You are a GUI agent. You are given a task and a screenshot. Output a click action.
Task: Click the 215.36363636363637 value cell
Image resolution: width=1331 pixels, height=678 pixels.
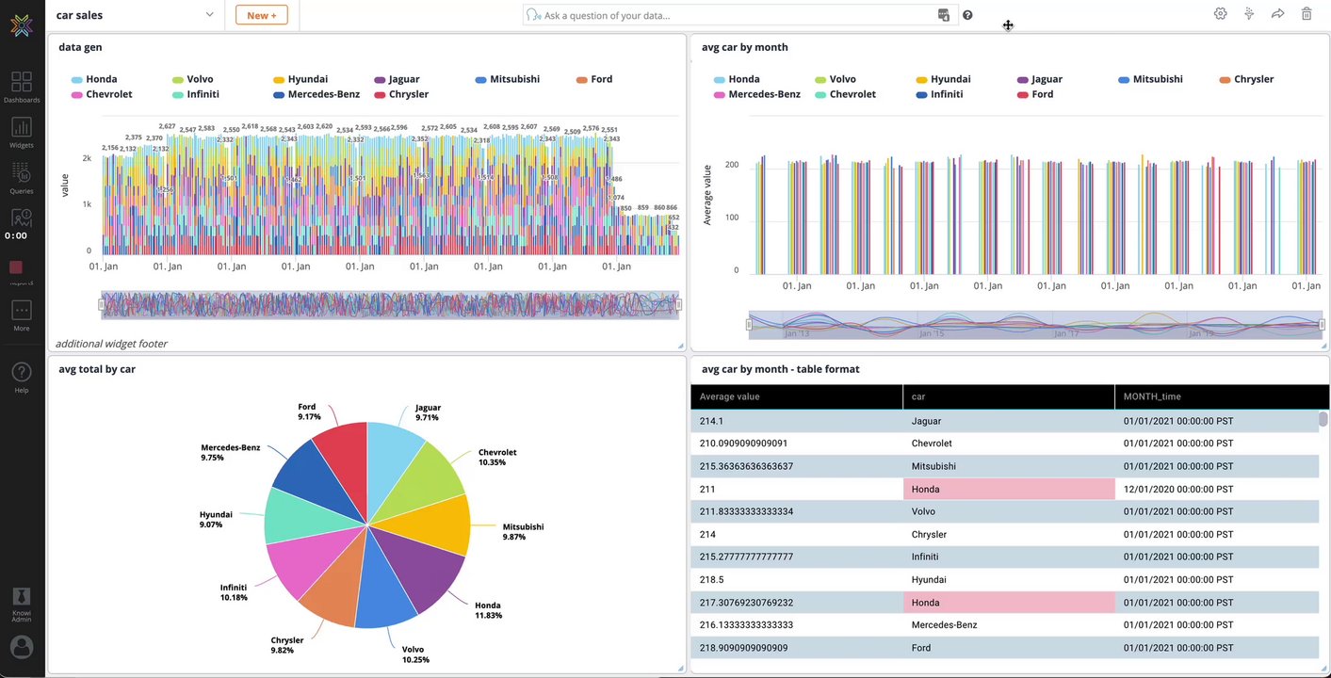point(796,466)
